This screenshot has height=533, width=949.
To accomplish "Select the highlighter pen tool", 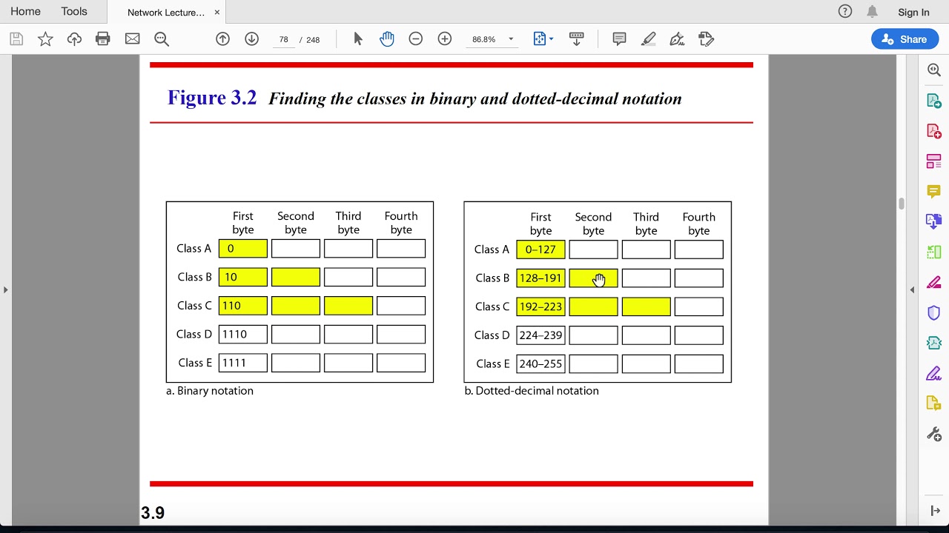I will (x=649, y=39).
